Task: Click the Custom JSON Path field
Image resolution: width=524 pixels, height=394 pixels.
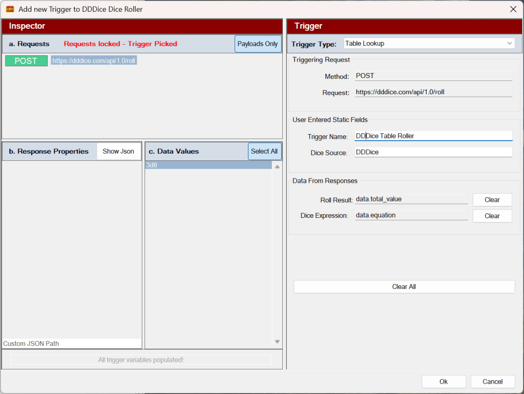Action: pyautogui.click(x=72, y=343)
